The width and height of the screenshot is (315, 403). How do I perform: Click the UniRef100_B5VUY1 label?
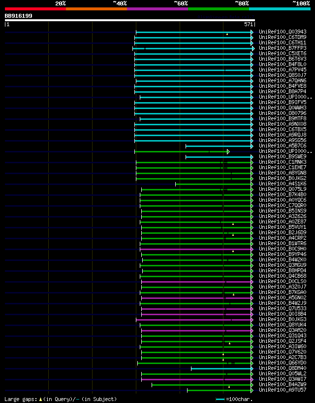pos(283,227)
